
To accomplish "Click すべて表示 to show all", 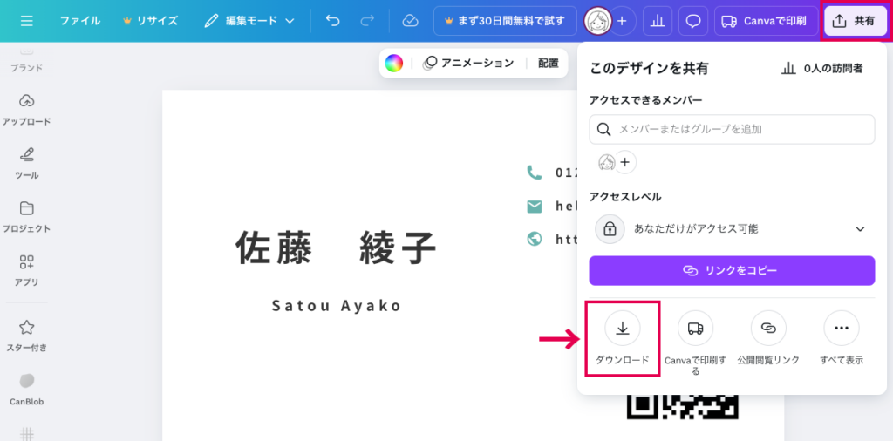I will coord(842,338).
